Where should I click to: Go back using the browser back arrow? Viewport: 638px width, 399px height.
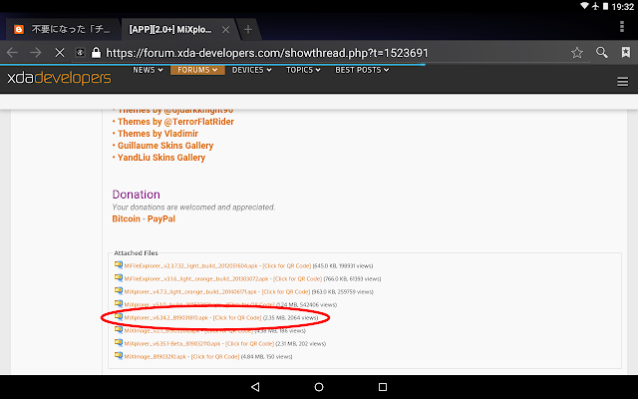tap(12, 53)
